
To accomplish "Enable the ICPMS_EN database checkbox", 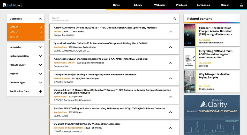I will click(x=41, y=37).
